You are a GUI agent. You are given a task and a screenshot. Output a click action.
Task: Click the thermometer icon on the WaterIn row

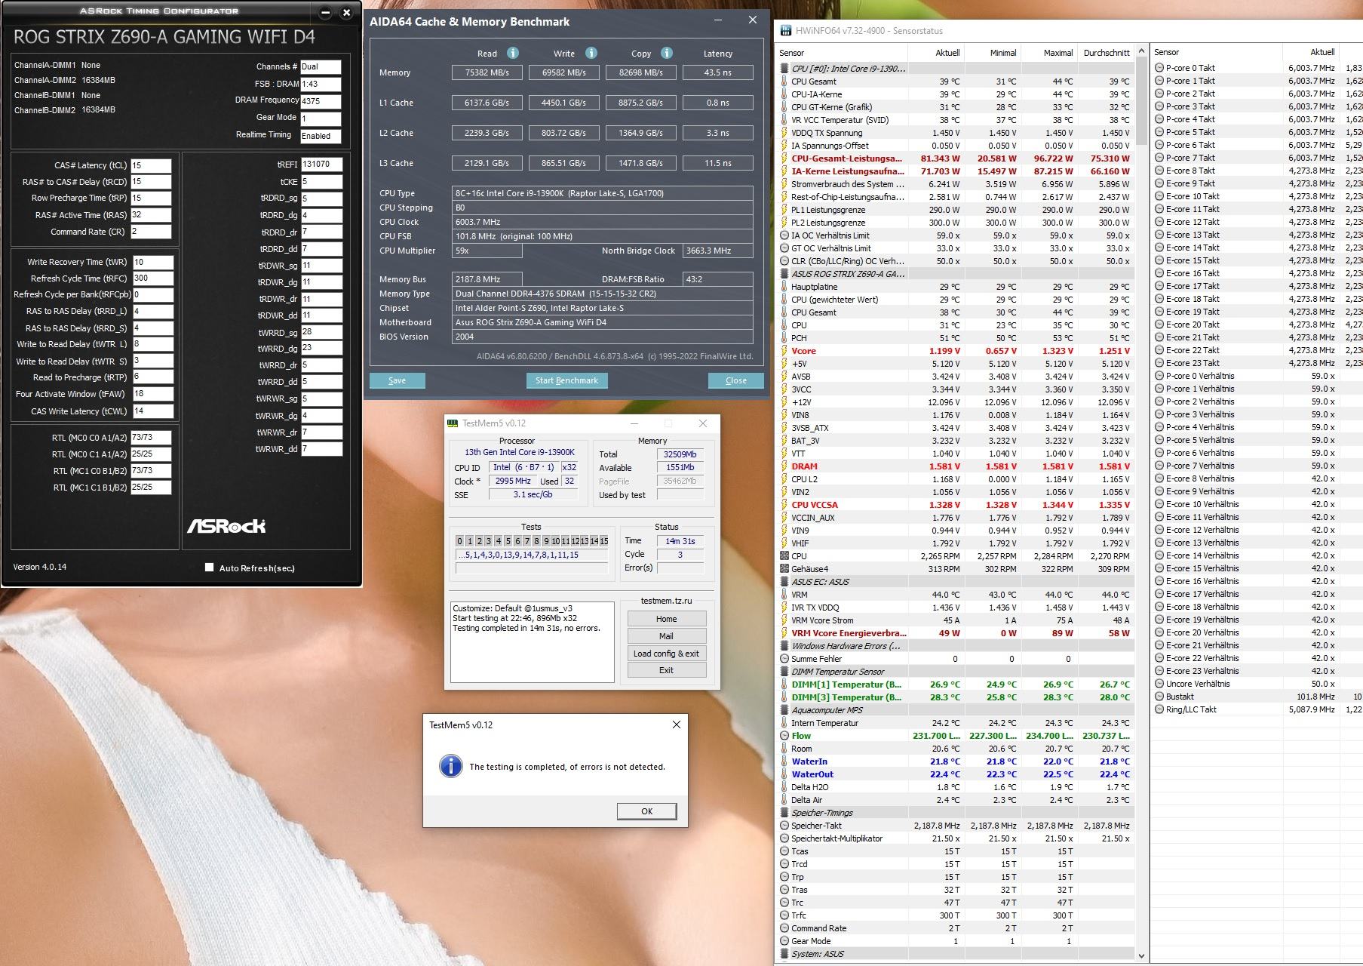point(784,761)
